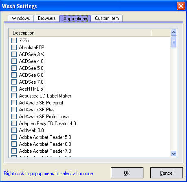This screenshot has height=182, width=187.
Task: Switch to the Windows tab
Action: point(21,18)
